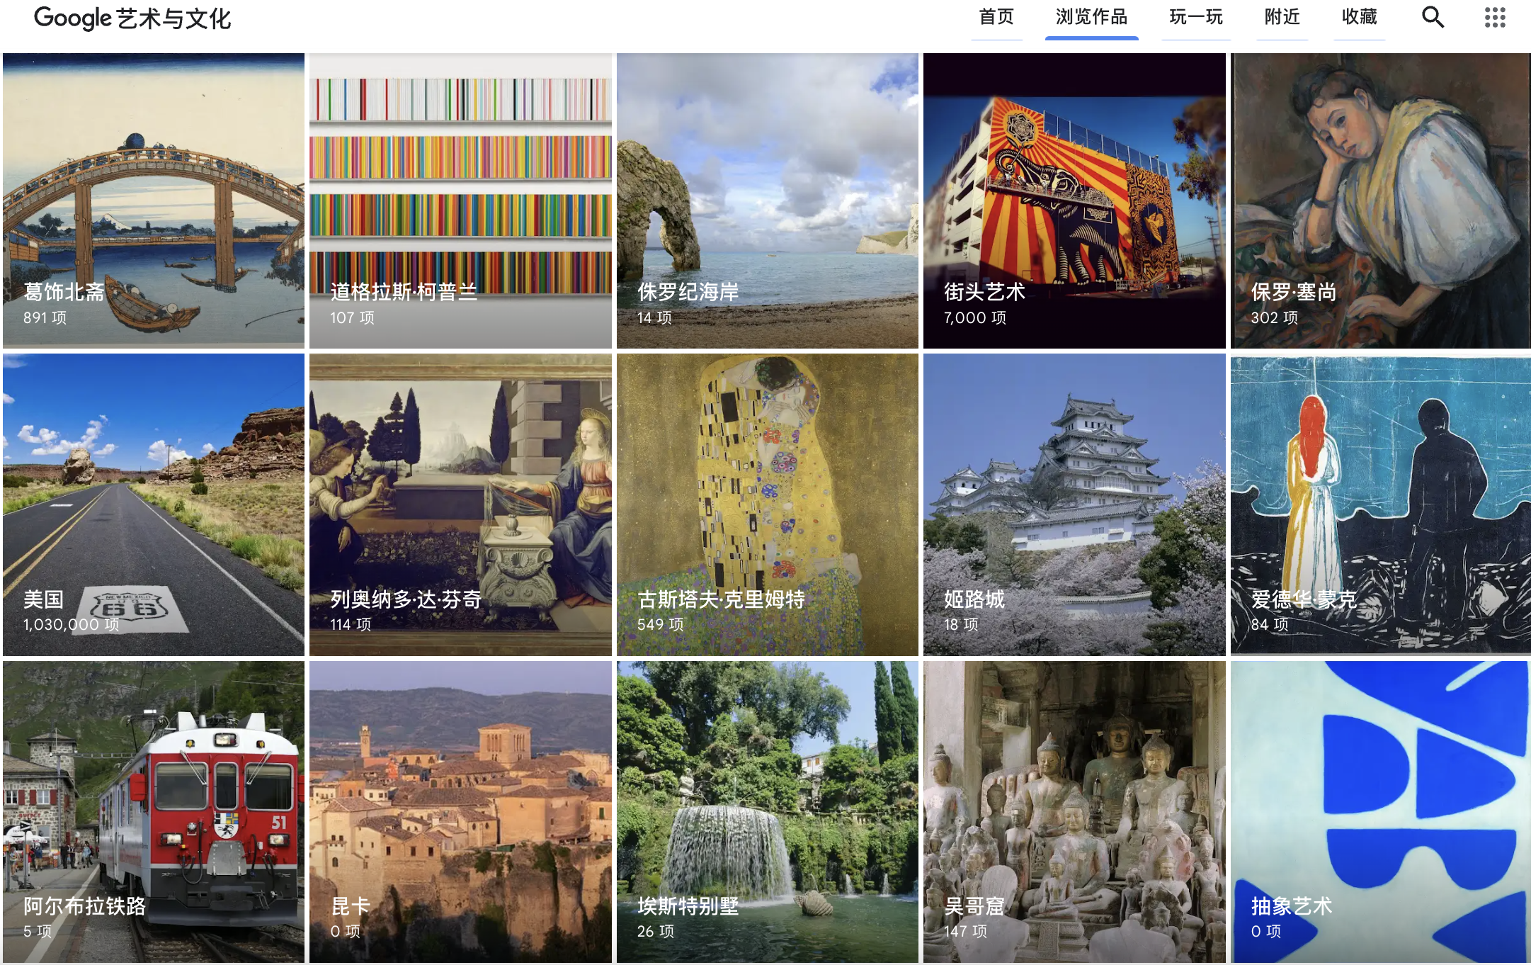Switch to the 玩一玩 tab
The image size is (1531, 965).
1195,17
